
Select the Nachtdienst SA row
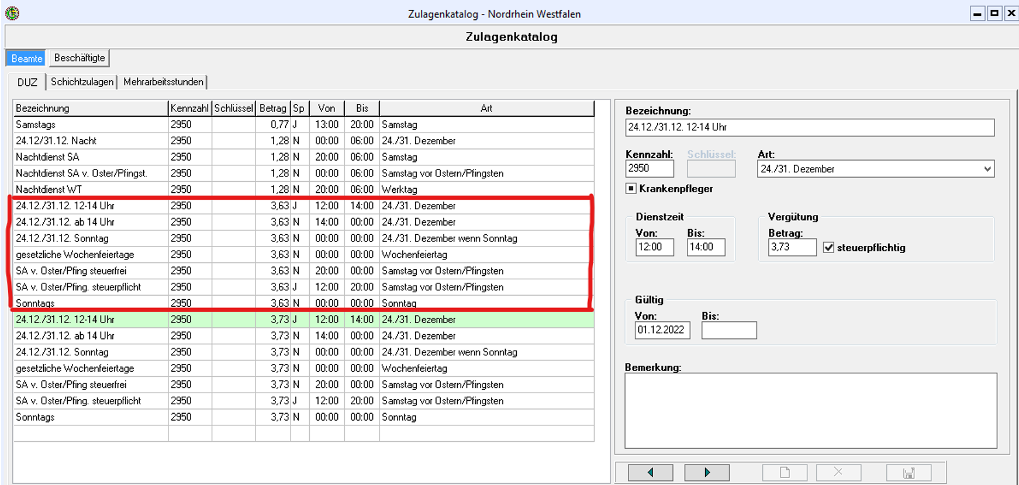point(303,157)
